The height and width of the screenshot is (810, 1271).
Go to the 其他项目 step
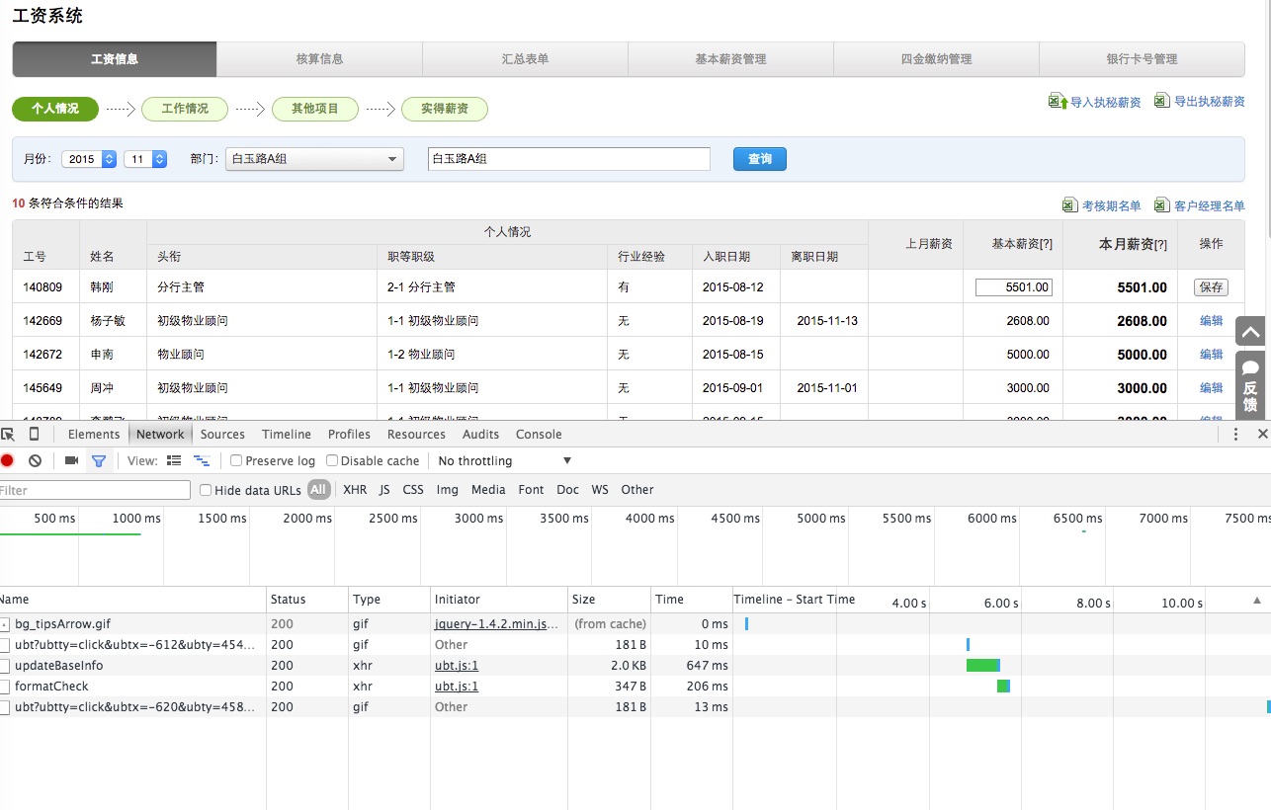[x=314, y=109]
